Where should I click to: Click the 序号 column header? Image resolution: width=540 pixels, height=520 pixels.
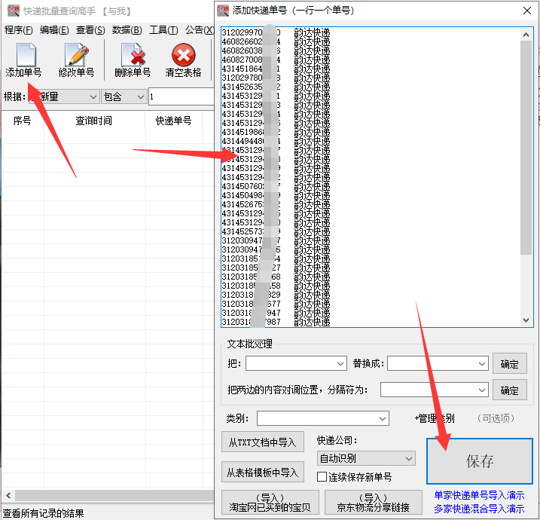(23, 121)
